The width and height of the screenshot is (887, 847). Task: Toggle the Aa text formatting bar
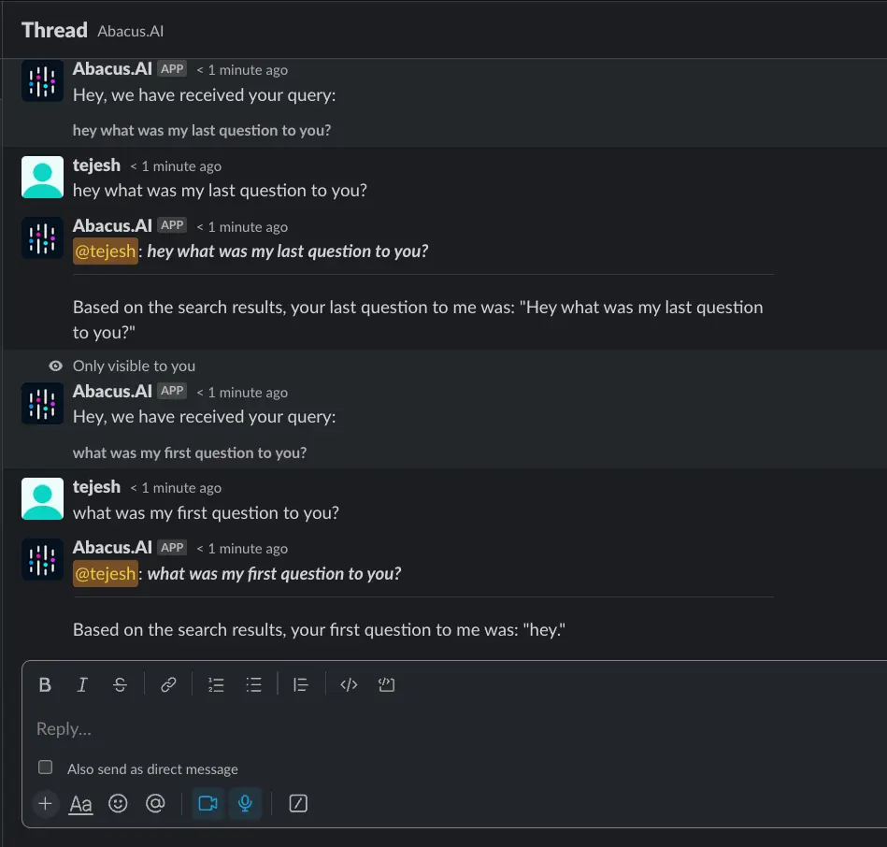click(x=80, y=804)
